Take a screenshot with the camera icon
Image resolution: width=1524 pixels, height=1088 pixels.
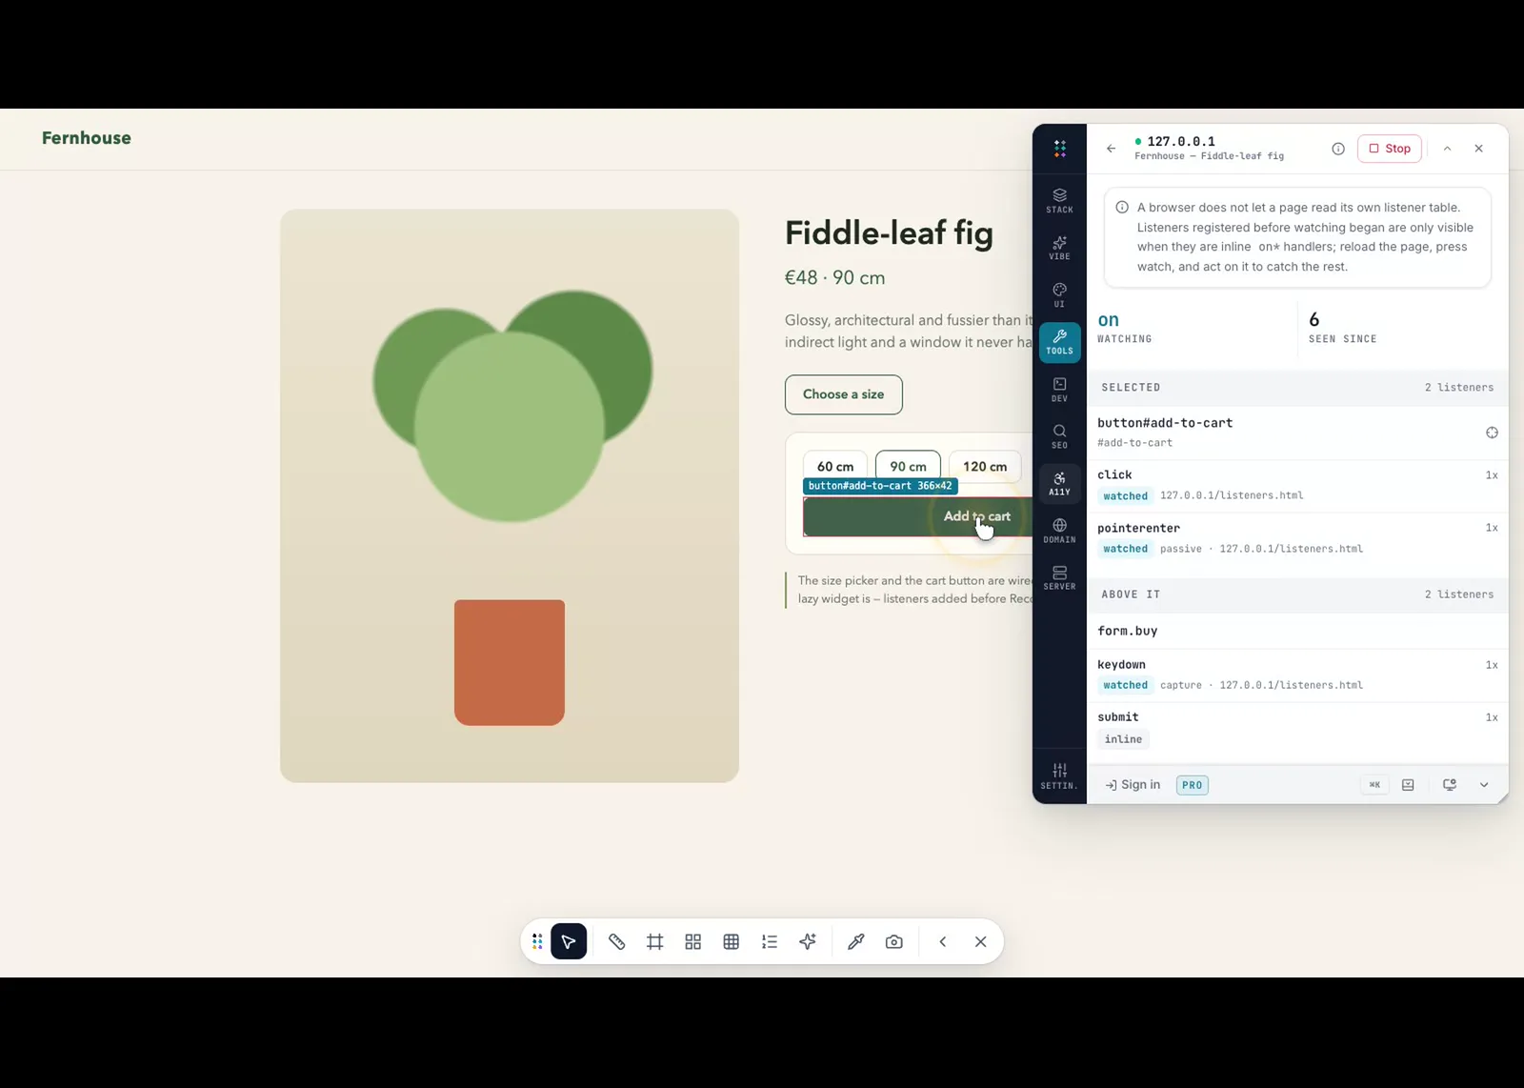click(894, 941)
